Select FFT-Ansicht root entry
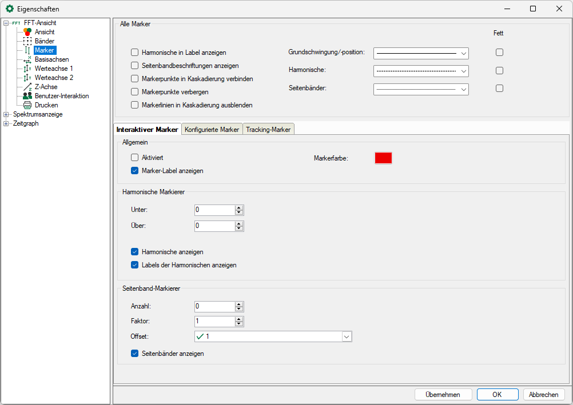This screenshot has height=405, width=573. (x=40, y=23)
